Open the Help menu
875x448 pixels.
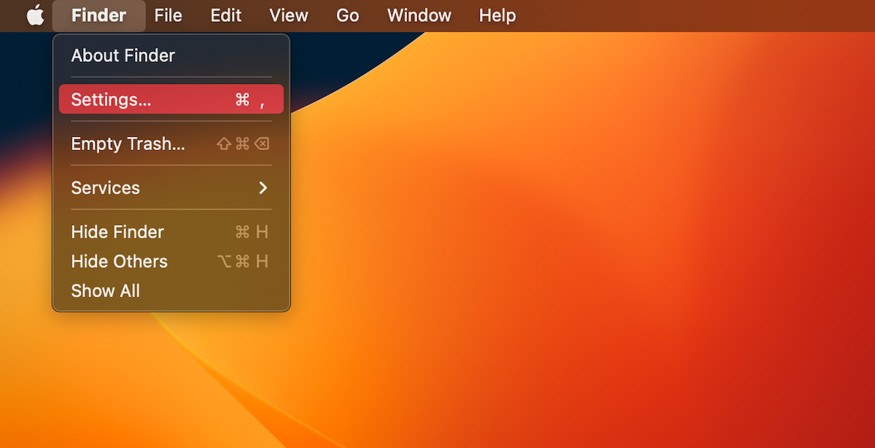[497, 15]
